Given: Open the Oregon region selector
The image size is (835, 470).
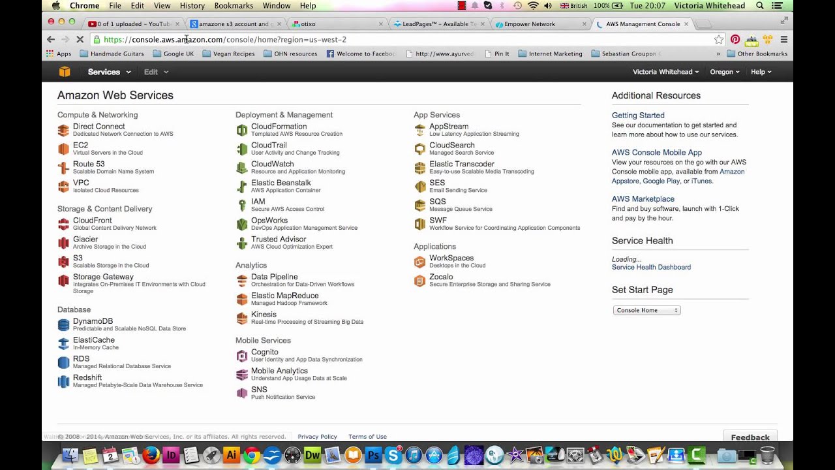Looking at the screenshot, I should 724,72.
